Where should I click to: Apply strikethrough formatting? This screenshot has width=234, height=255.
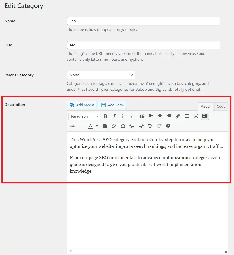pyautogui.click(x=72, y=126)
